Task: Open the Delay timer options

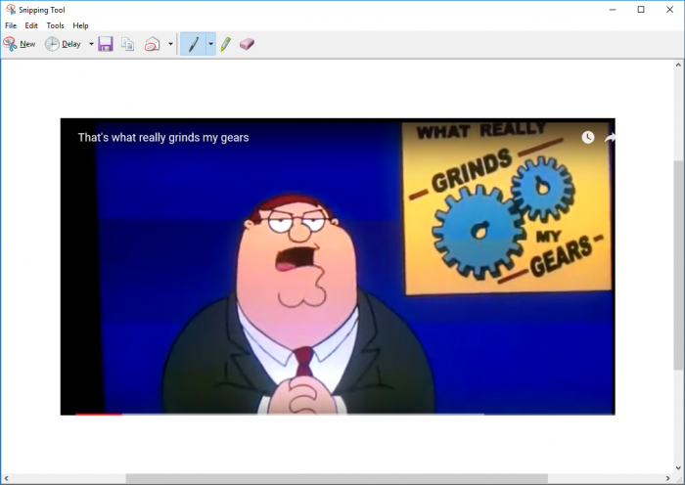Action: pyautogui.click(x=64, y=44)
